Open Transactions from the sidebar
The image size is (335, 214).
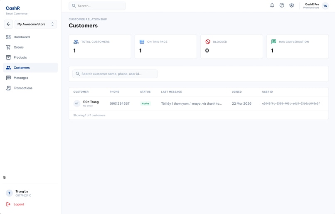30,88
